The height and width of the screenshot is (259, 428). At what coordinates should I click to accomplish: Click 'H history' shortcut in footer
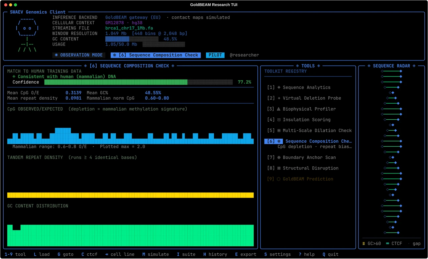[215, 254]
